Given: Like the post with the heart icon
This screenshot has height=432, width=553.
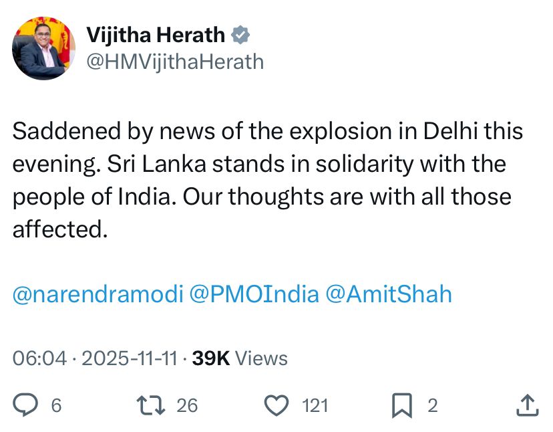Looking at the screenshot, I should pos(276,405).
